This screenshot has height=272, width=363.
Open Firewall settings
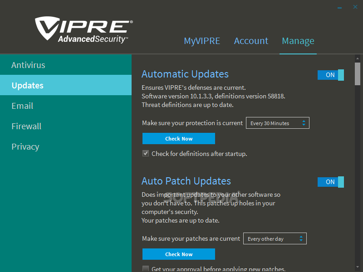click(66, 126)
